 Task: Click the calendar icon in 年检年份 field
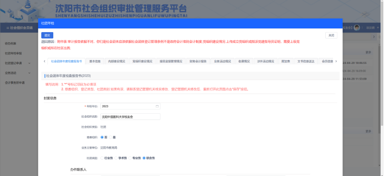157,106
